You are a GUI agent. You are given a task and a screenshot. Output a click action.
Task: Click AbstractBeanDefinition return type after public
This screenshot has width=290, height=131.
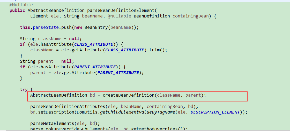(x=56, y=11)
